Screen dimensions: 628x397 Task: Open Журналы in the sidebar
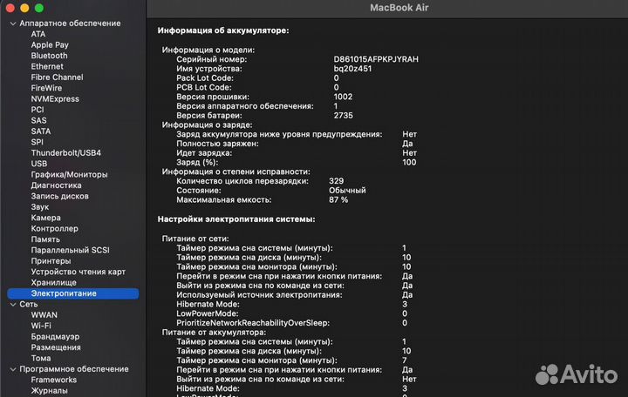[49, 391]
